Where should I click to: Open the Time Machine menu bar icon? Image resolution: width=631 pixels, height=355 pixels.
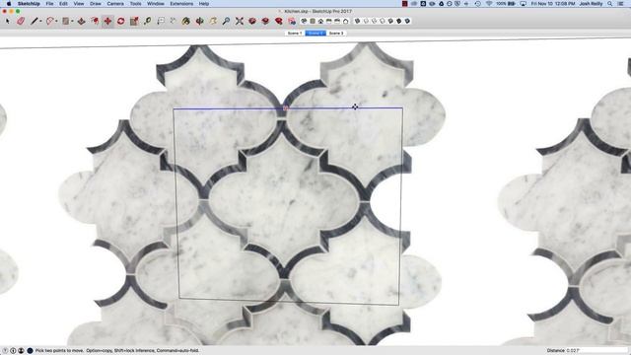coord(477,4)
